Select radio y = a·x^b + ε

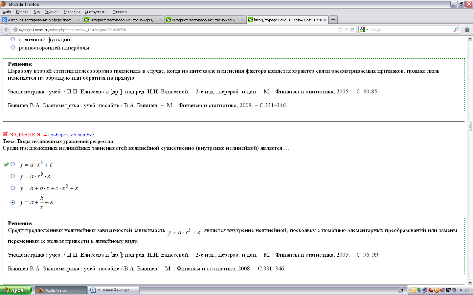coord(12,164)
